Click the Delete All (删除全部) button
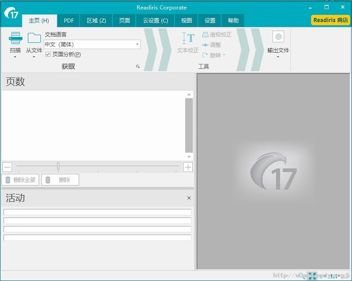 [20, 180]
